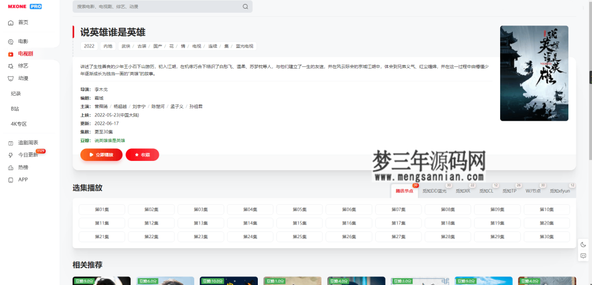Play episode 第28集
This screenshot has height=285, width=592.
point(448,237)
